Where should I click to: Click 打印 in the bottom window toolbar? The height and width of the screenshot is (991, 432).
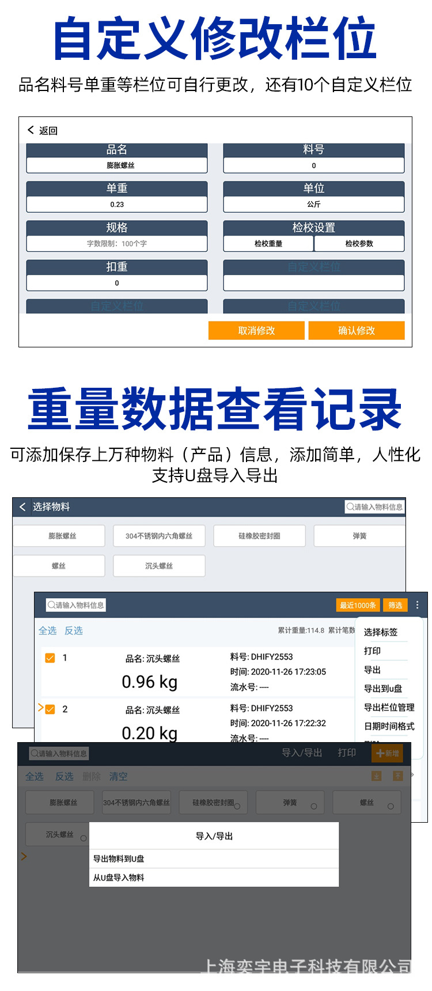[x=347, y=752]
